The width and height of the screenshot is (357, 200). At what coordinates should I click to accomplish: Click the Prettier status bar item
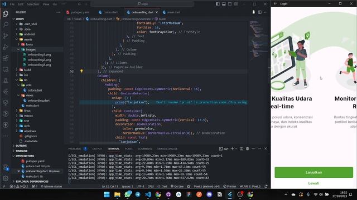tap(229, 187)
